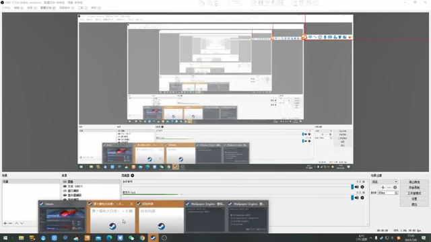This screenshot has width=431, height=242.
Task: Mute the 麦克风/Aux speaker icon
Action: 357,198
